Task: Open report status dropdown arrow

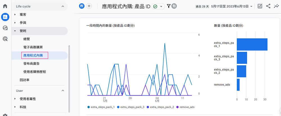Action: click(161, 6)
